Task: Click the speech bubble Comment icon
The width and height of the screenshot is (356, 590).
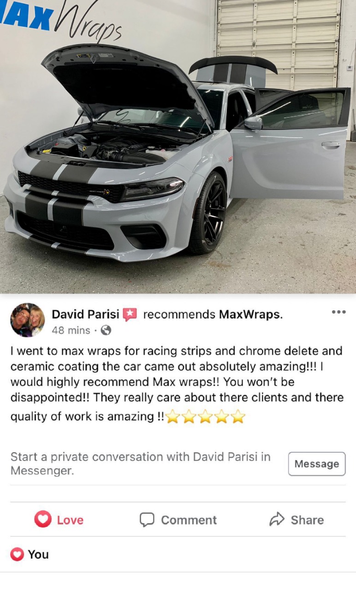Action: point(147,519)
